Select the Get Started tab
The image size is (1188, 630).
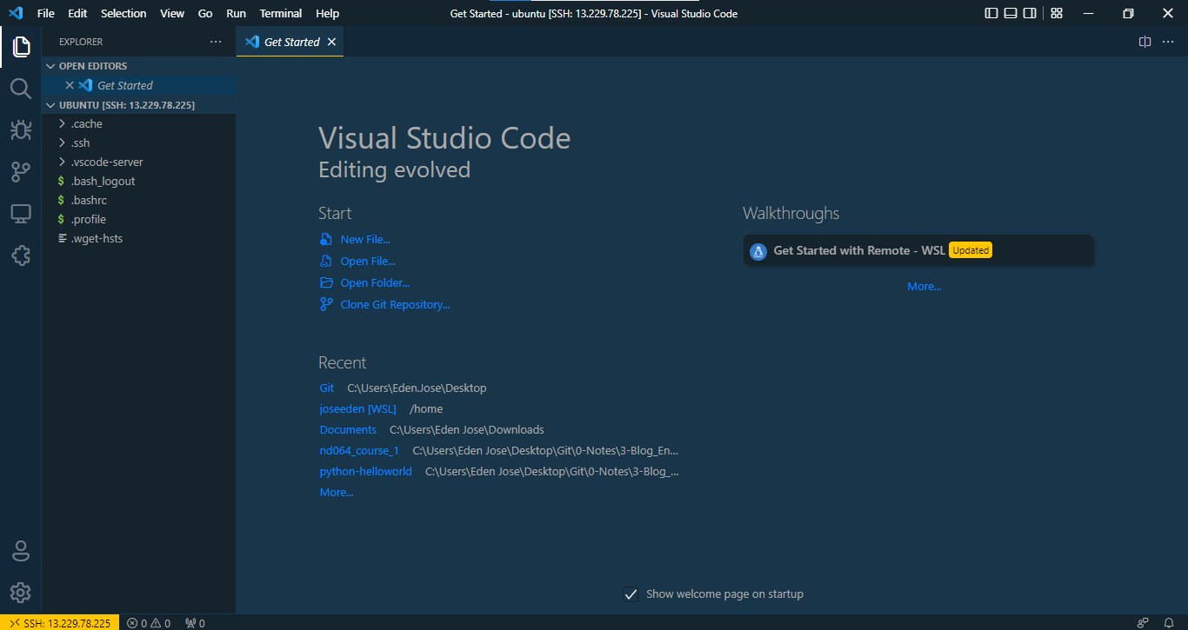pyautogui.click(x=291, y=42)
